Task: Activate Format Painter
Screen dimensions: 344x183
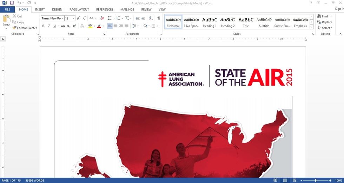Action: click(x=25, y=28)
